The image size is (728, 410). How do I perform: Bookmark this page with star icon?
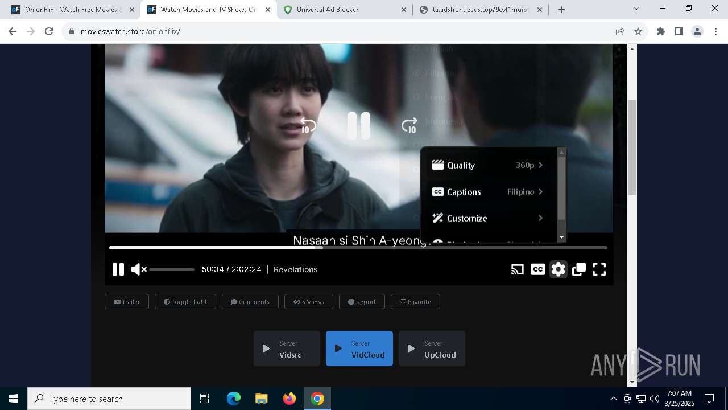tap(638, 31)
